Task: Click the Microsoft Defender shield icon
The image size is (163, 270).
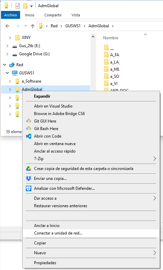Action: pos(29,188)
